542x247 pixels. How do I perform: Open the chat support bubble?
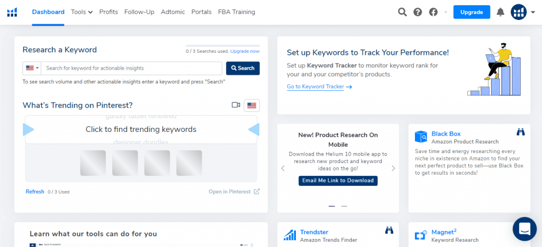point(525,229)
